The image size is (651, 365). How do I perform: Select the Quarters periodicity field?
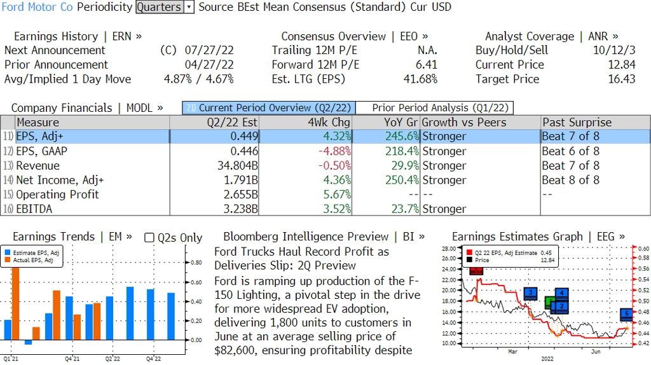[160, 7]
